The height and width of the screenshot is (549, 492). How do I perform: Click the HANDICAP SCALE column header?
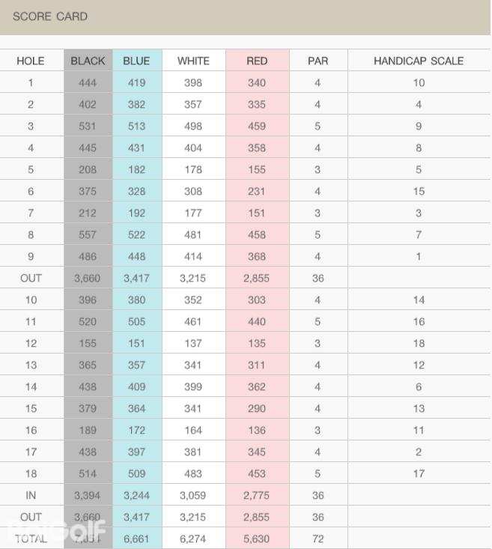419,61
